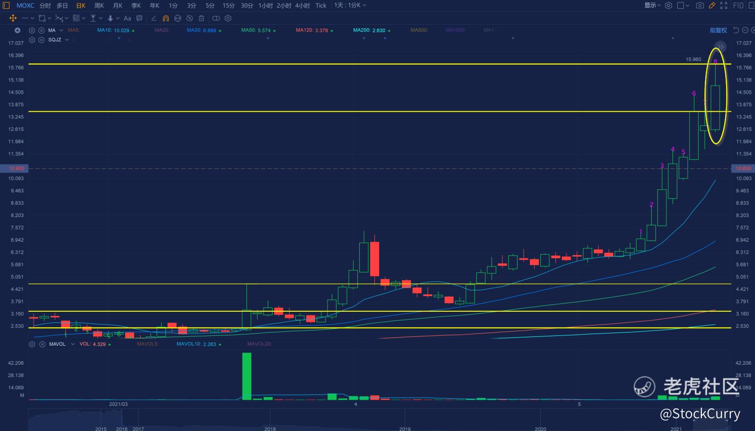755x431 pixels.
Task: Select the Tick chart tab
Action: click(321, 5)
